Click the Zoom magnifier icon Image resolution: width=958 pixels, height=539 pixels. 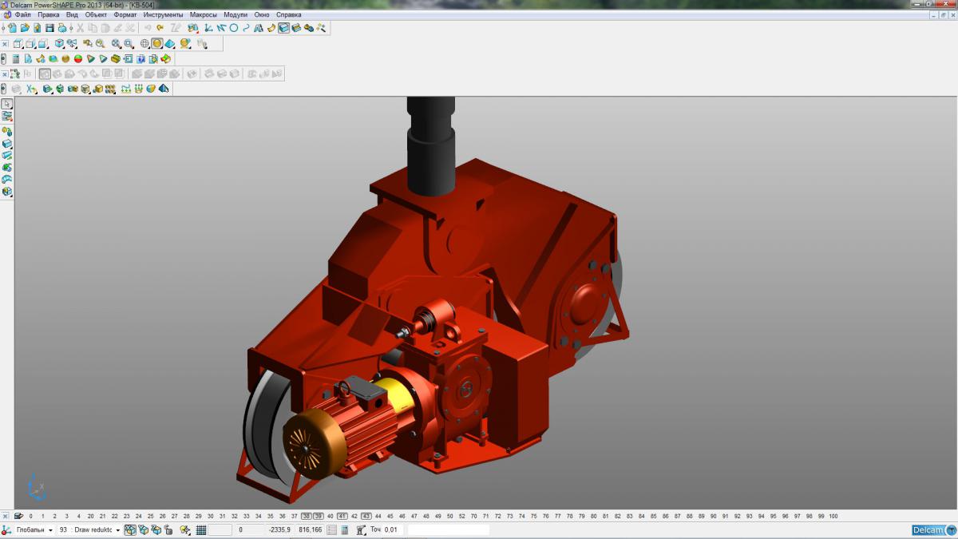pos(100,44)
